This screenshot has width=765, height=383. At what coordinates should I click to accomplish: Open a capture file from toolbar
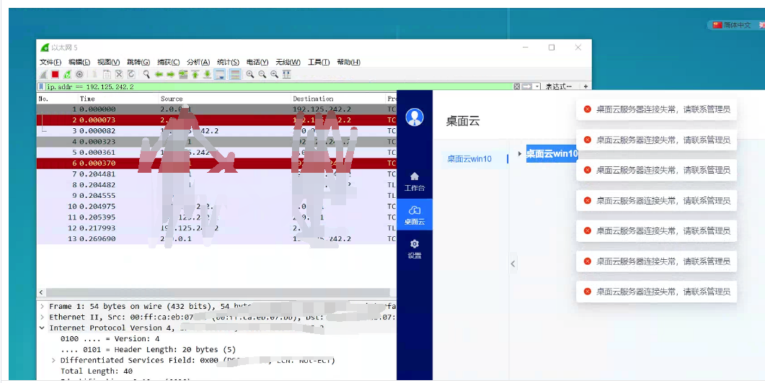(94, 75)
